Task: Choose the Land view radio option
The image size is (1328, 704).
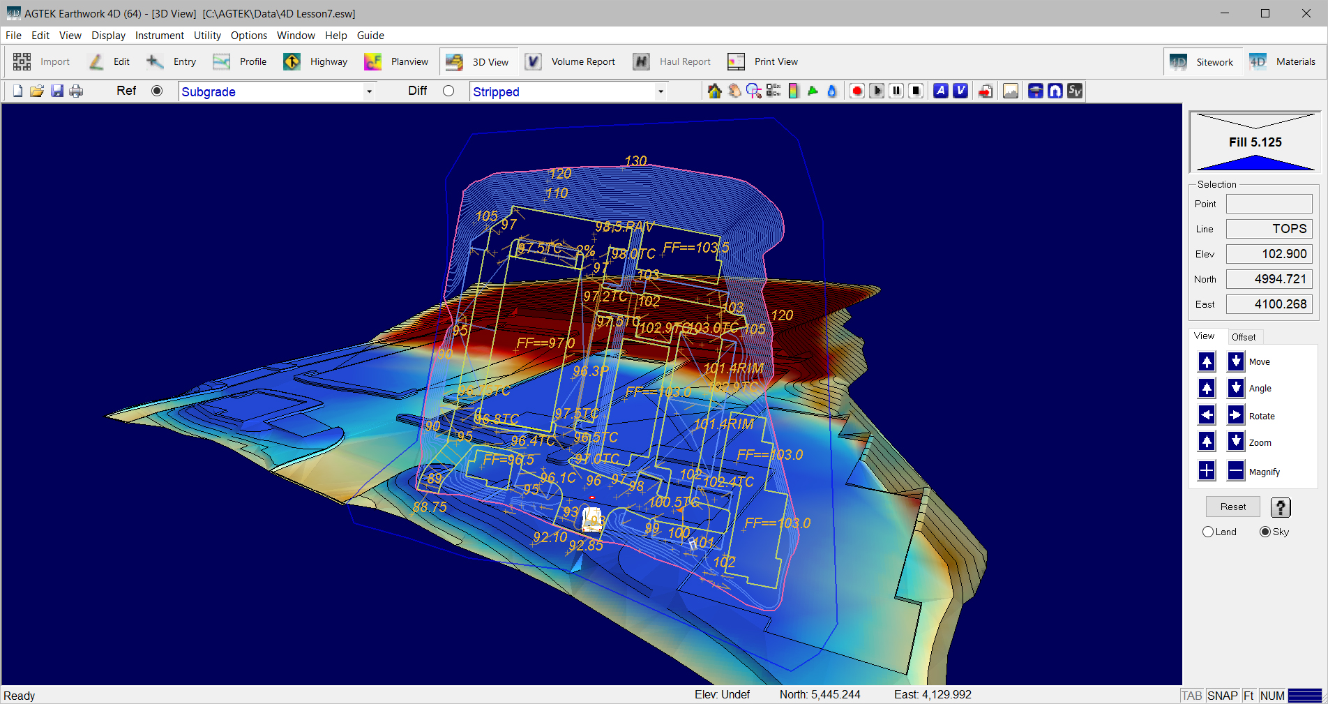Action: 1208,532
